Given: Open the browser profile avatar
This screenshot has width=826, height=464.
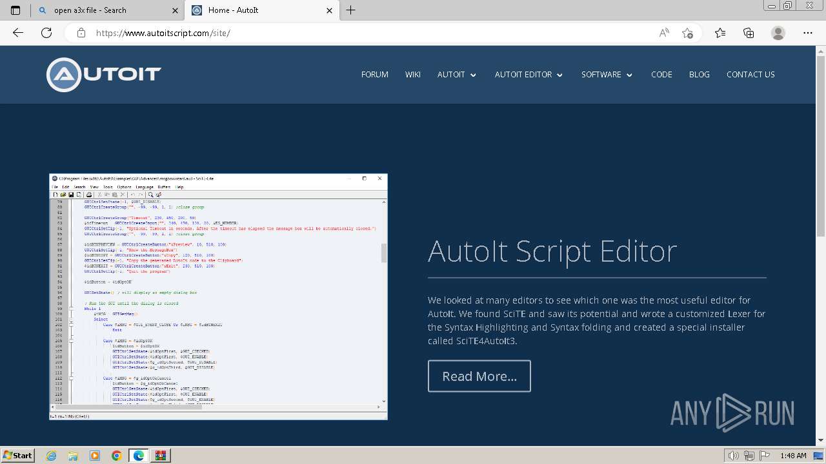Looking at the screenshot, I should (778, 33).
